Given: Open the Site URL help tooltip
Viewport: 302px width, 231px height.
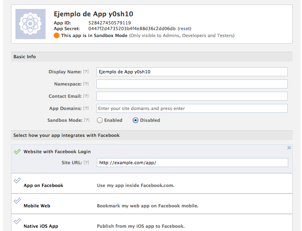Looking at the screenshot, I should click(86, 163).
